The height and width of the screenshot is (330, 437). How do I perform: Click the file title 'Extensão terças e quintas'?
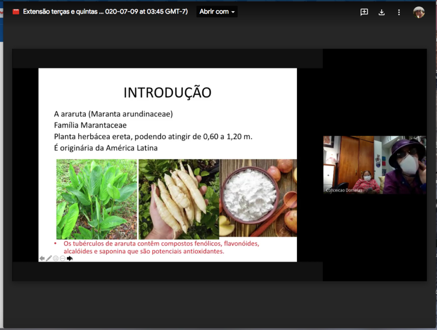105,12
